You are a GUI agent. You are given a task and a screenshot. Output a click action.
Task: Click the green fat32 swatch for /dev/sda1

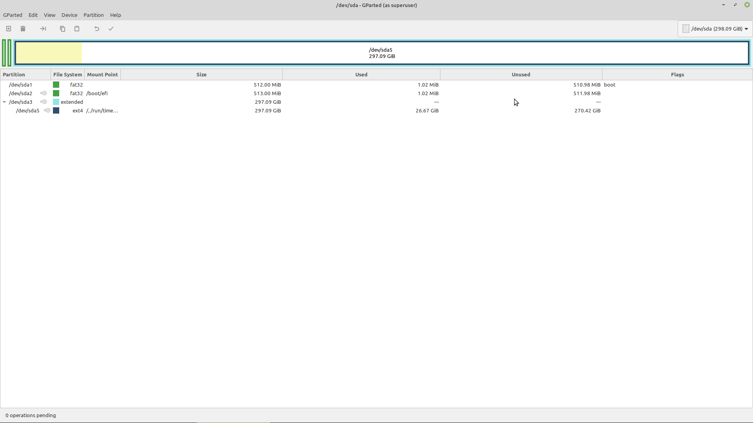click(x=56, y=85)
